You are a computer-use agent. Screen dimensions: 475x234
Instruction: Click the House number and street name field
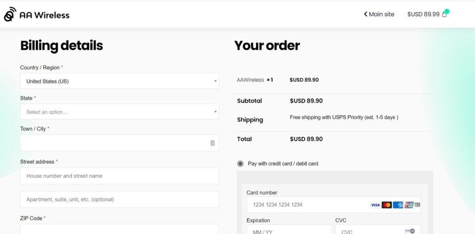point(119,176)
